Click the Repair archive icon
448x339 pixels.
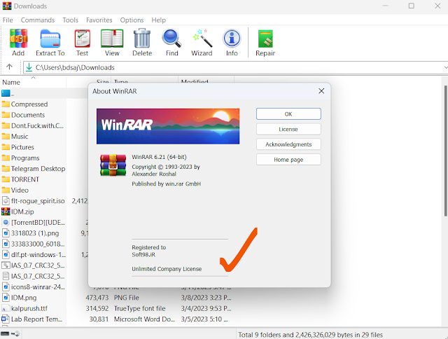click(265, 39)
